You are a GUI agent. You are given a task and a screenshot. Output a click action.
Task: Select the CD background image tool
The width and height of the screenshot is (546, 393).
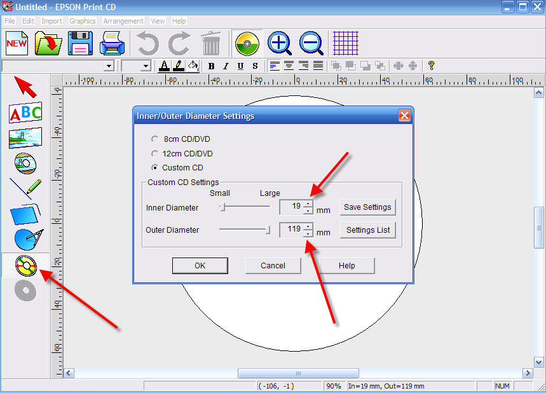[x=25, y=163]
